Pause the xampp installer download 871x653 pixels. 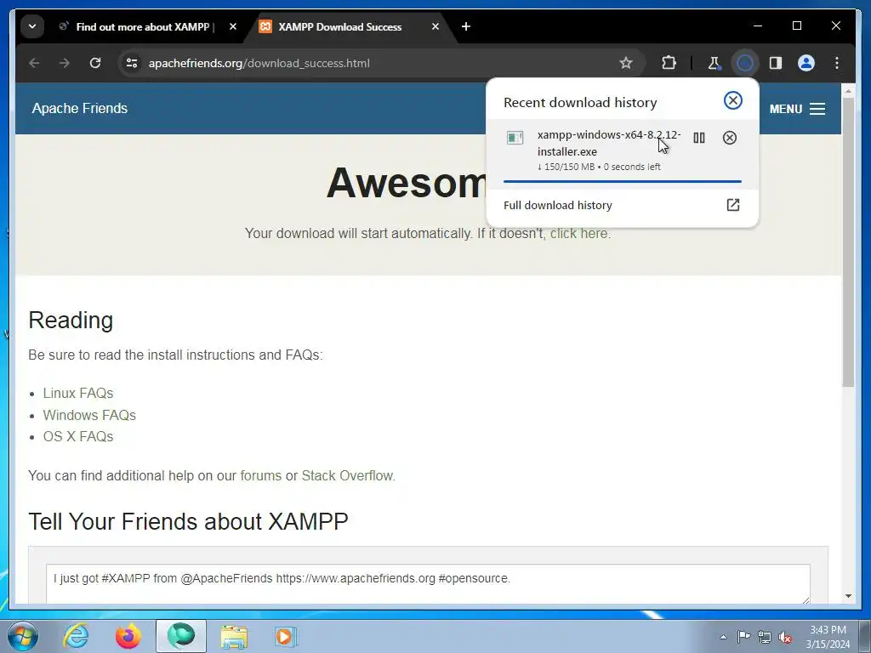pos(699,138)
